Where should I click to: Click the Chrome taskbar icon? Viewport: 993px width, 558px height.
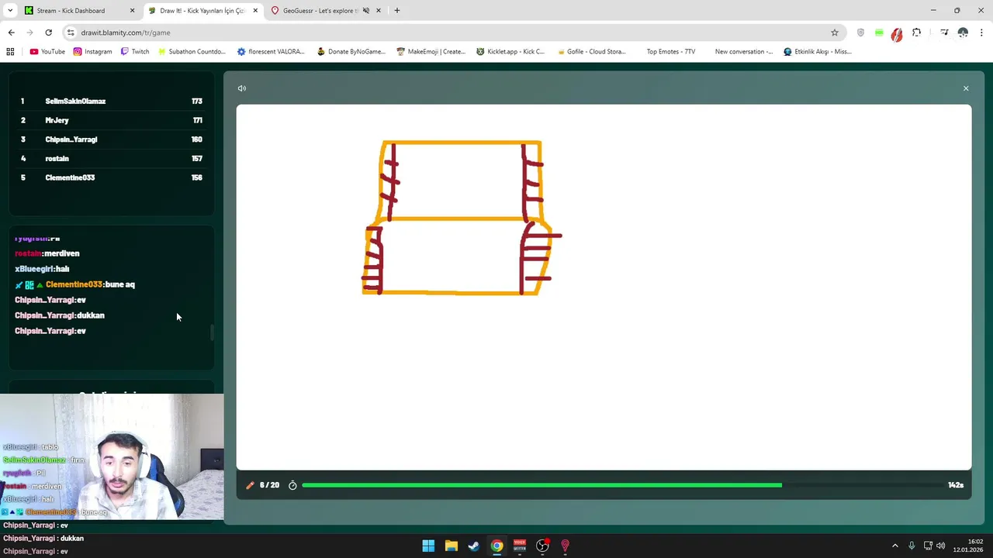coord(496,546)
